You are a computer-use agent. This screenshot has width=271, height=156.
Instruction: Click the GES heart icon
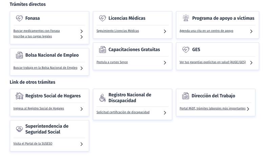click(186, 50)
